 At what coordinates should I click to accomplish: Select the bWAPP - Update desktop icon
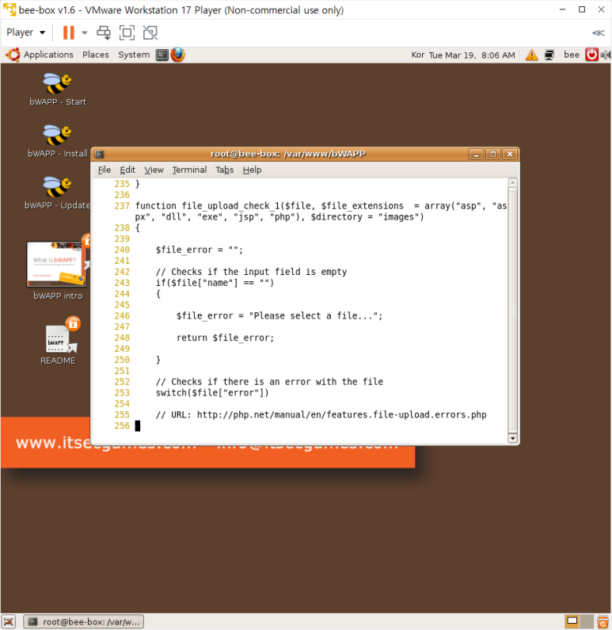coord(57,193)
